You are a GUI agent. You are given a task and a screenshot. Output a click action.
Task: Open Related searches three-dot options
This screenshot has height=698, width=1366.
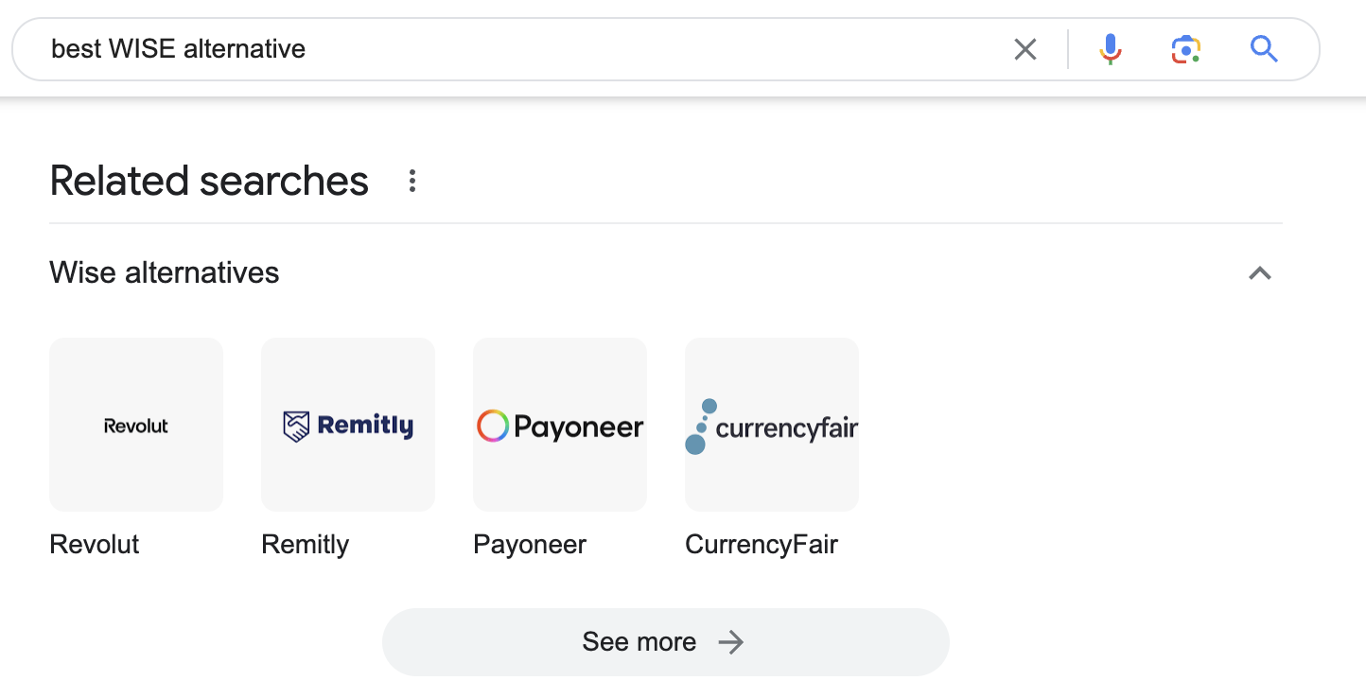coord(412,181)
